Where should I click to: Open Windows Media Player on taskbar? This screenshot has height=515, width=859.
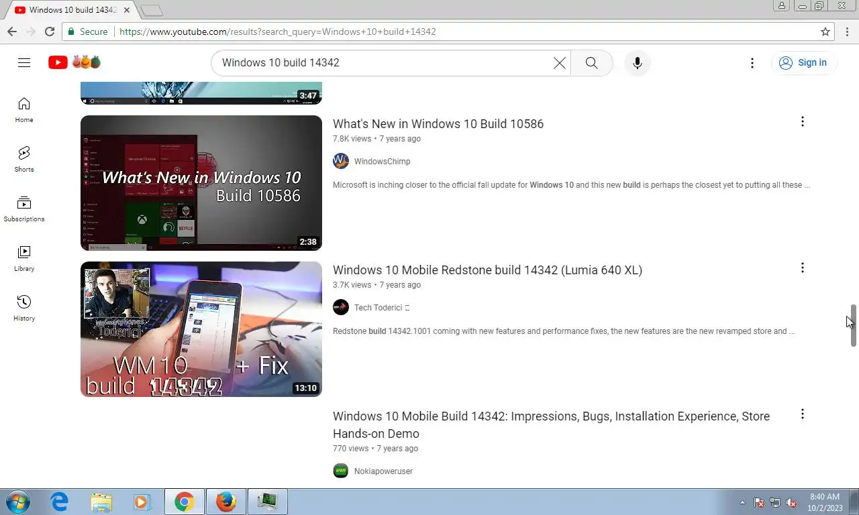click(142, 502)
